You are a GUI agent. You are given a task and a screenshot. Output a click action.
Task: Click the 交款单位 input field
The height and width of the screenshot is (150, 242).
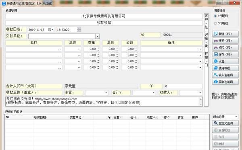[x=62, y=36]
